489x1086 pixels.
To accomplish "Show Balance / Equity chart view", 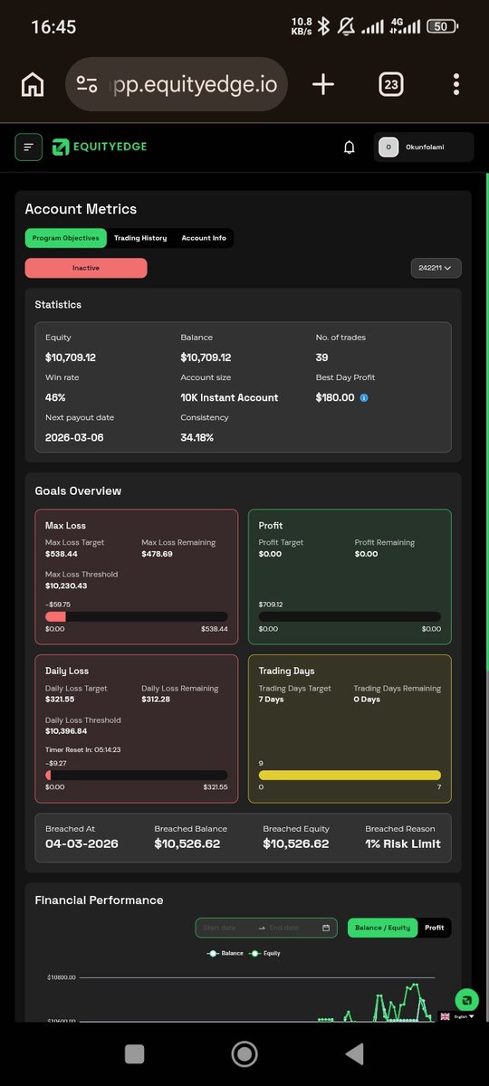I will click(383, 928).
